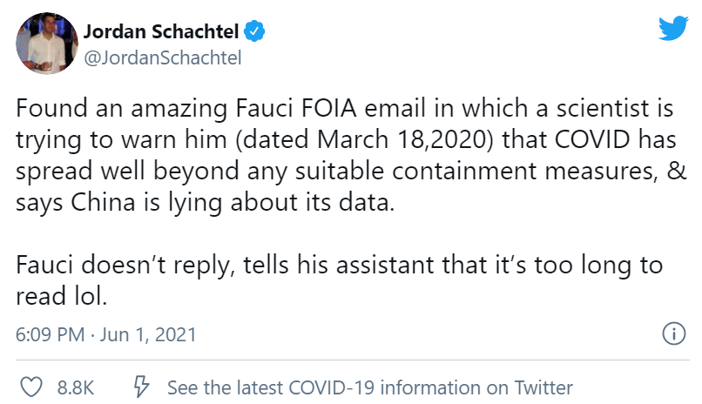Click the speech bubble reply icon
This screenshot has height=404, width=702.
pyautogui.click(x=138, y=387)
